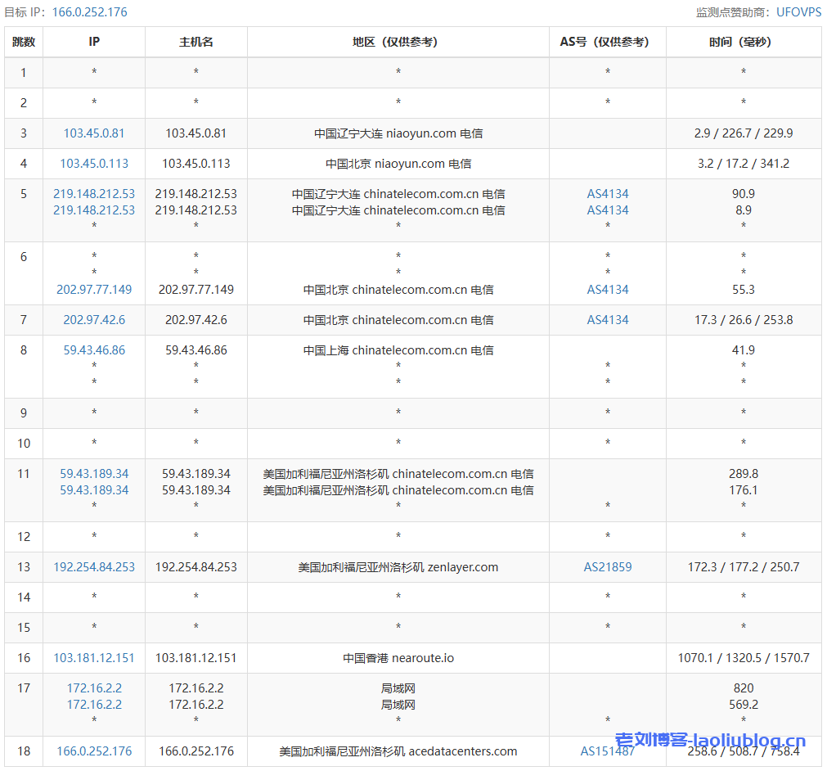
Task: Select time value 1070.1 / 1320.5 / 1570.7
Action: [x=744, y=658]
